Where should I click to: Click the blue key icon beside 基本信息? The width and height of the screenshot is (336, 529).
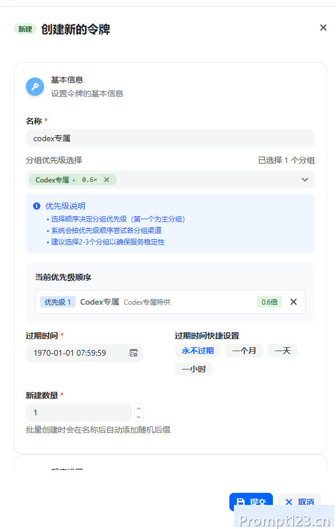tap(35, 87)
